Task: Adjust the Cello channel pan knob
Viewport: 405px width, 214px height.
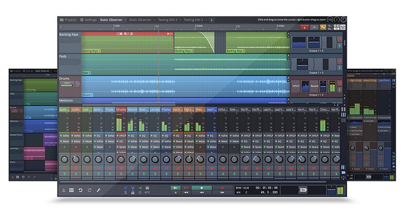Action: [76, 159]
